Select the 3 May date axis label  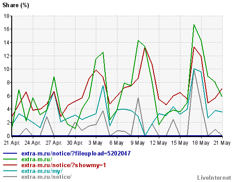95,143
